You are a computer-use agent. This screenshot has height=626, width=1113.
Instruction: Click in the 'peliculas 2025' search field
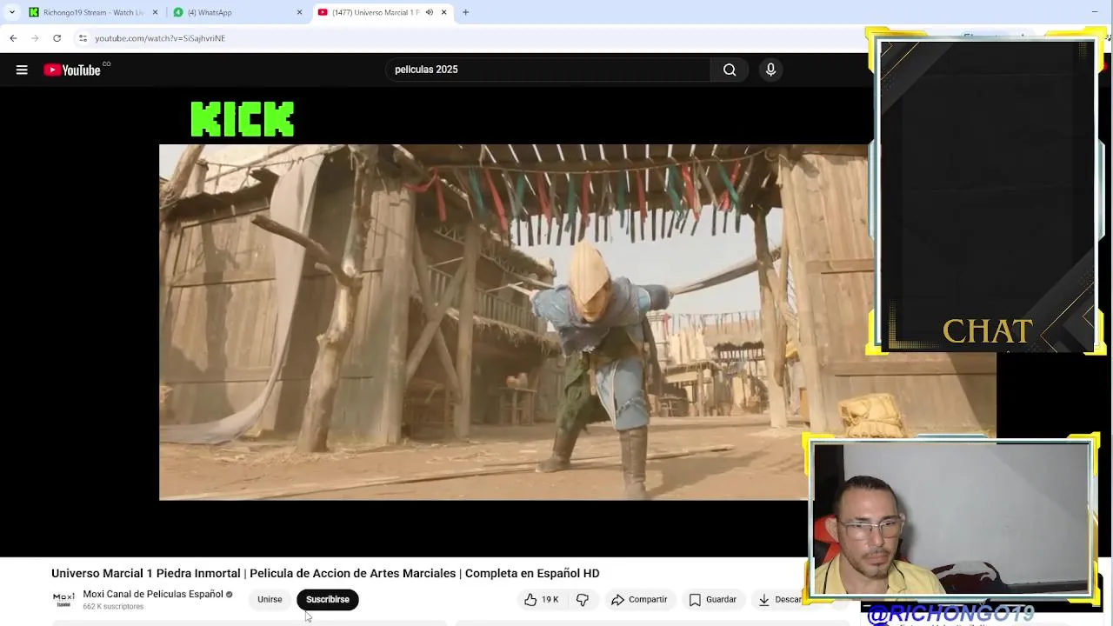tap(548, 70)
